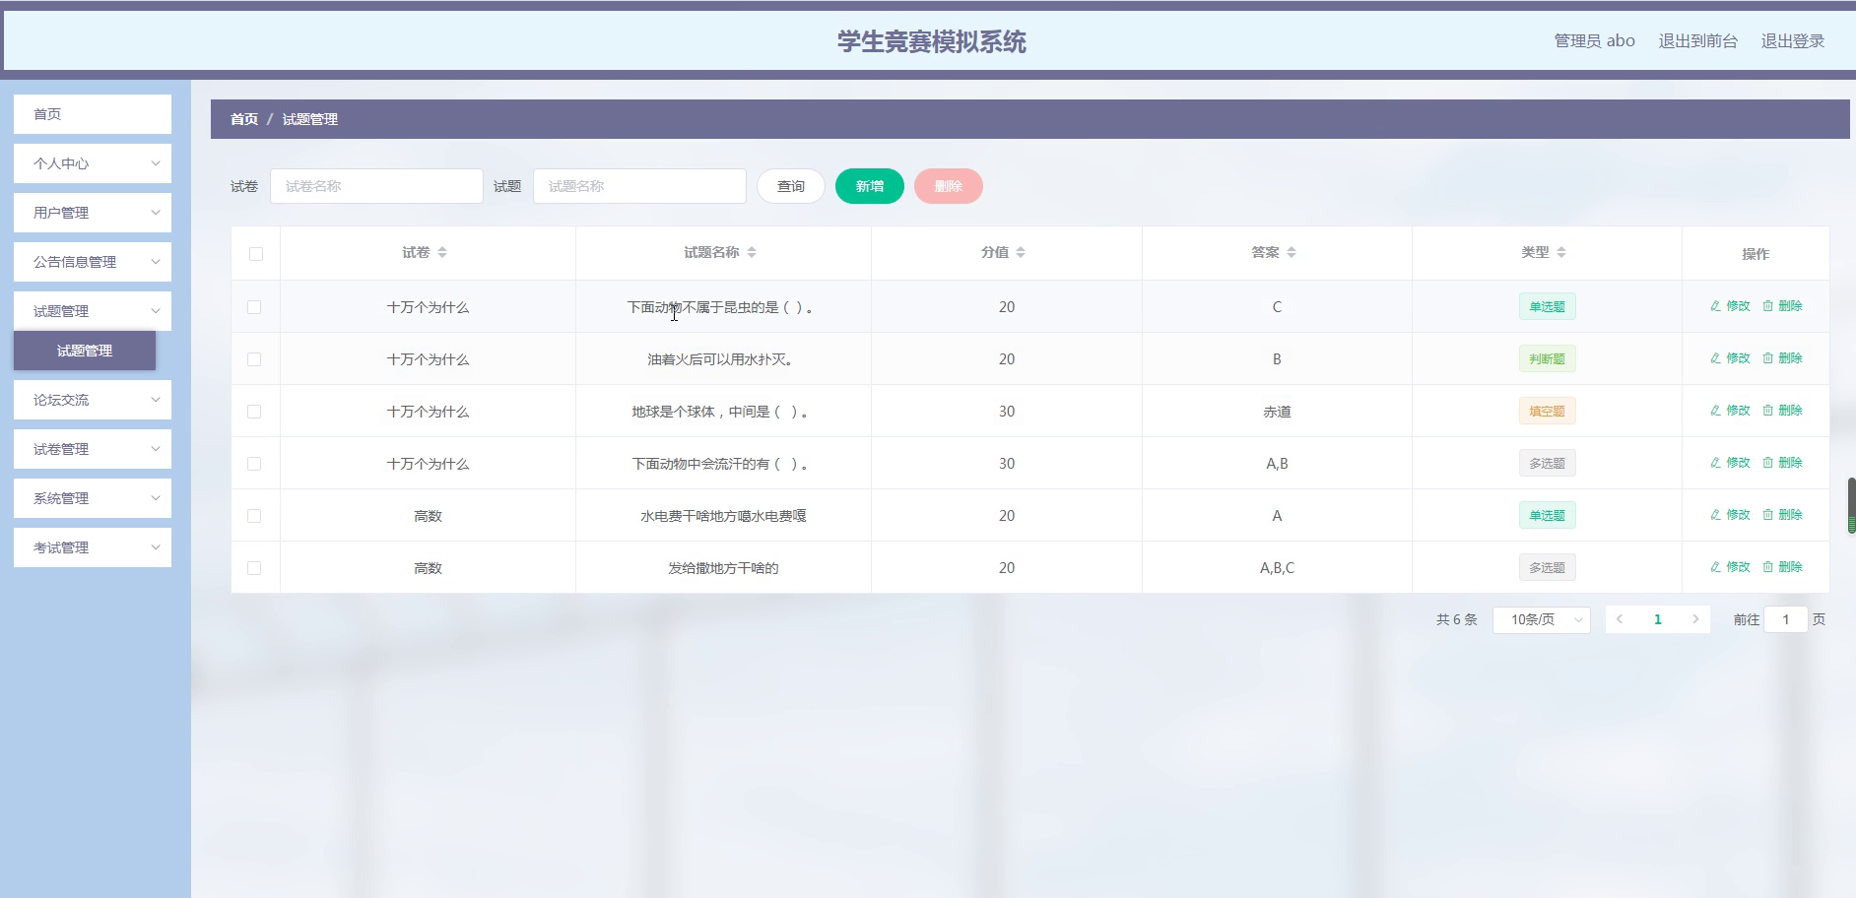Expand 系统管理 sidebar menu

coord(93,498)
